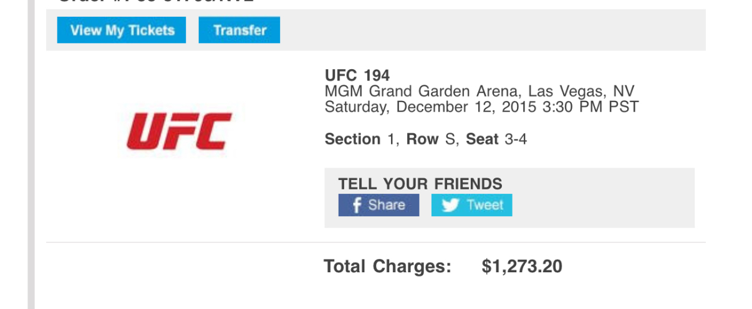The width and height of the screenshot is (752, 309).
Task: Click the Facebook 'f' logo icon
Action: [357, 205]
